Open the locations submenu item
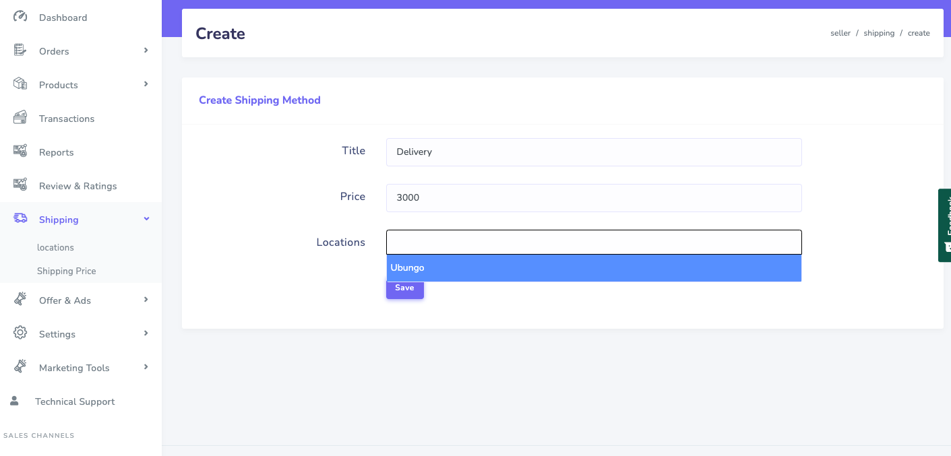 click(55, 247)
